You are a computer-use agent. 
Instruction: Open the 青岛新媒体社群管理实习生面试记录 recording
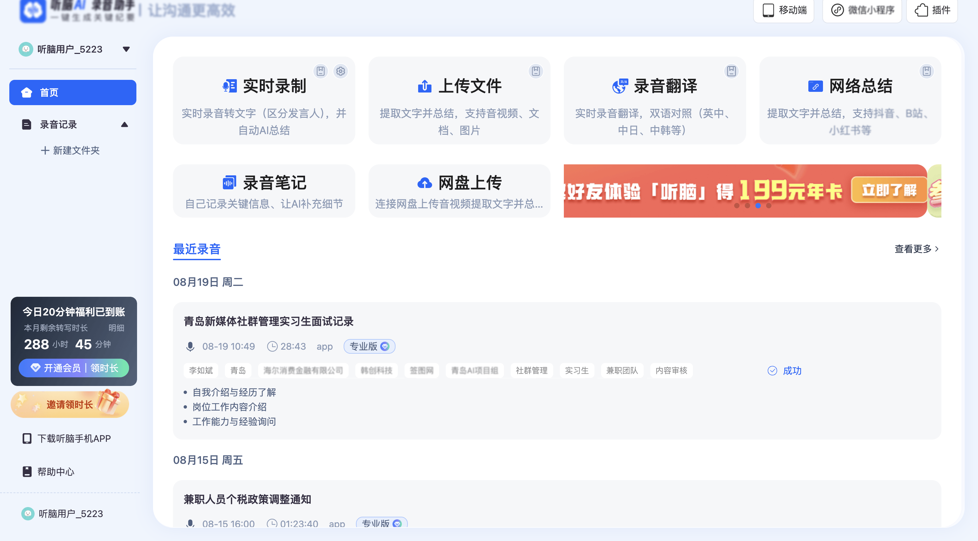tap(268, 321)
